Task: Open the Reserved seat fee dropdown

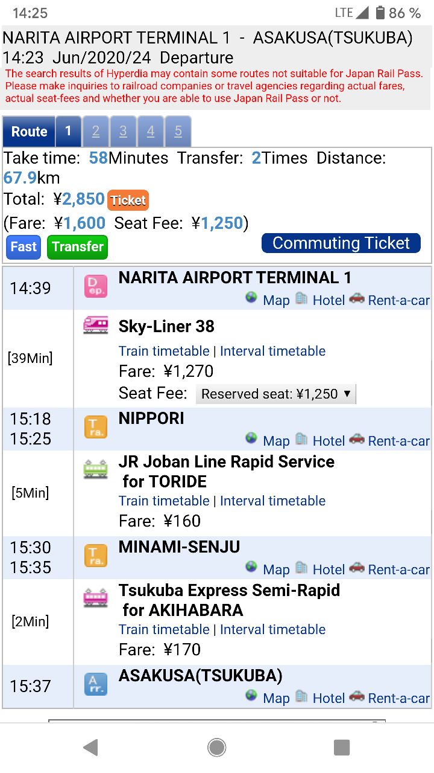Action: 276,394
